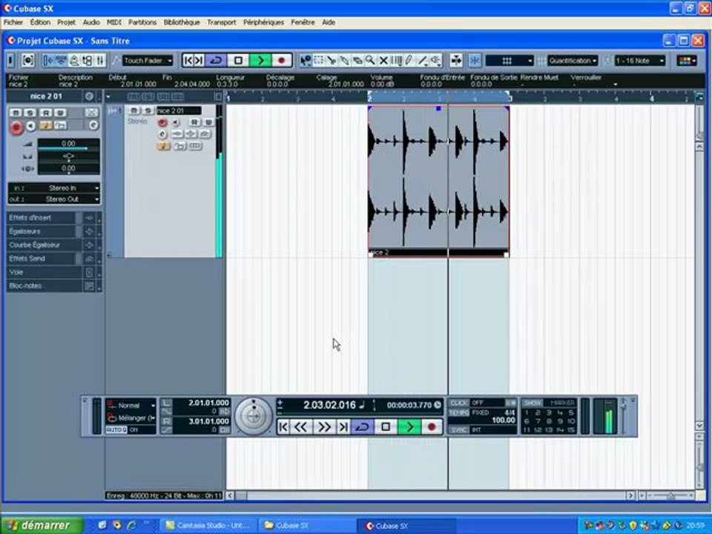
Task: Select the Range Selection tool
Action: click(319, 60)
